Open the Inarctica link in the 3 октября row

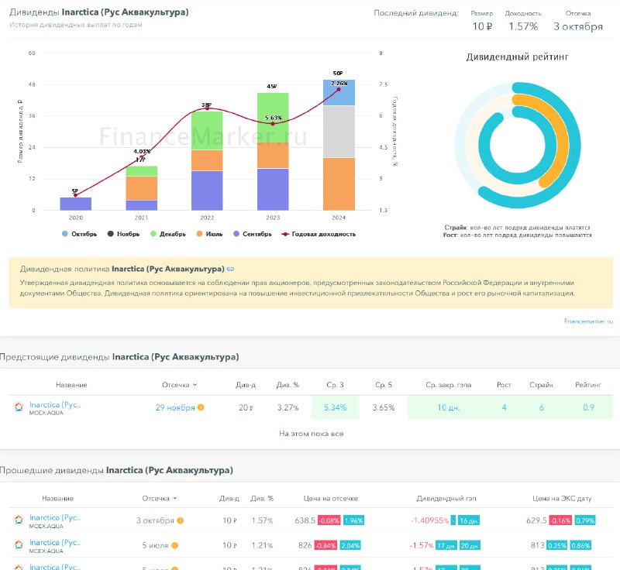point(55,518)
